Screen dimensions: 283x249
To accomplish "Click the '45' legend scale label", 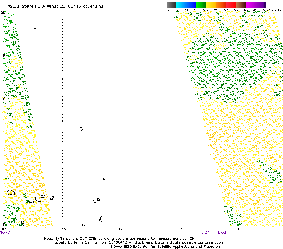I will point(255,10).
